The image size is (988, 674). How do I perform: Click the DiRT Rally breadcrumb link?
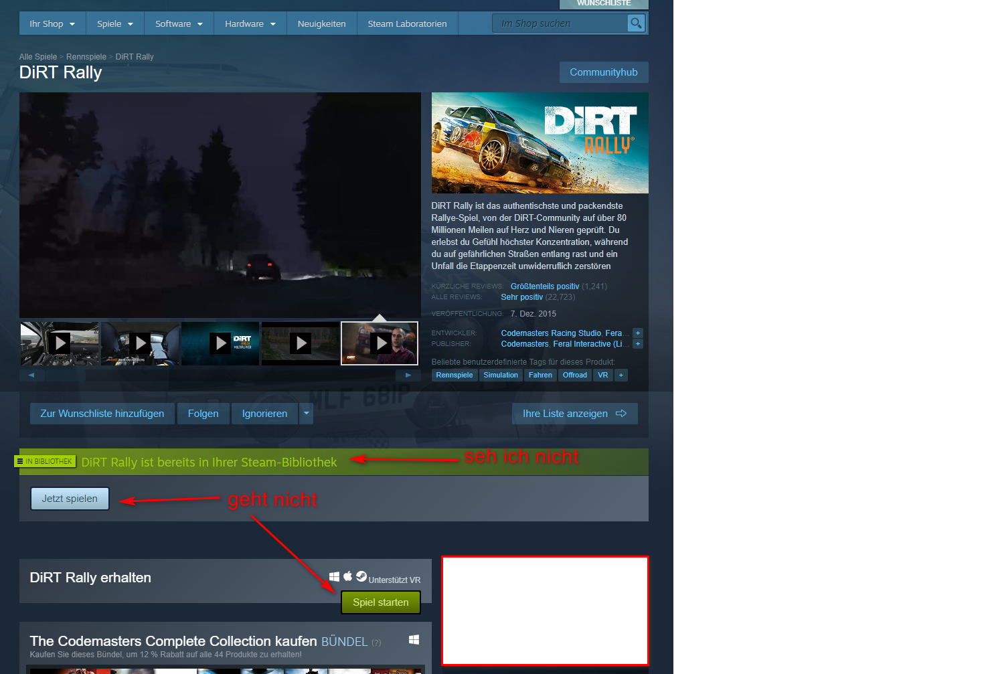pos(135,57)
